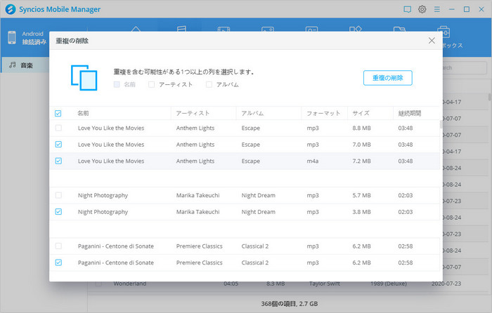Click the duplicate pages icon in dialog
The height and width of the screenshot is (313, 492).
coord(84,77)
